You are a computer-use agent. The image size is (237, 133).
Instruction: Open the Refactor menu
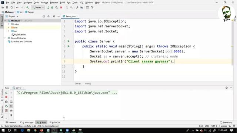click(x=54, y=3)
